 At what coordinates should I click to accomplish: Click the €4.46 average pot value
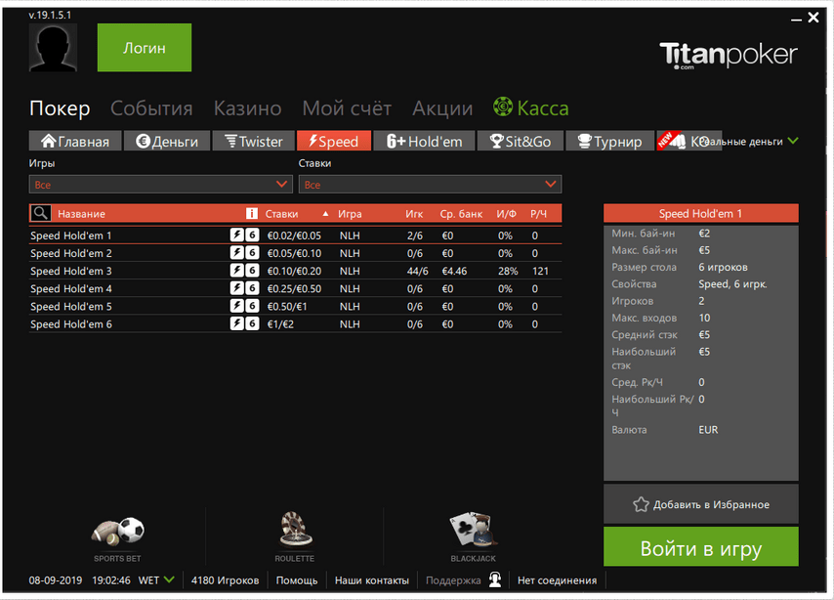(454, 271)
